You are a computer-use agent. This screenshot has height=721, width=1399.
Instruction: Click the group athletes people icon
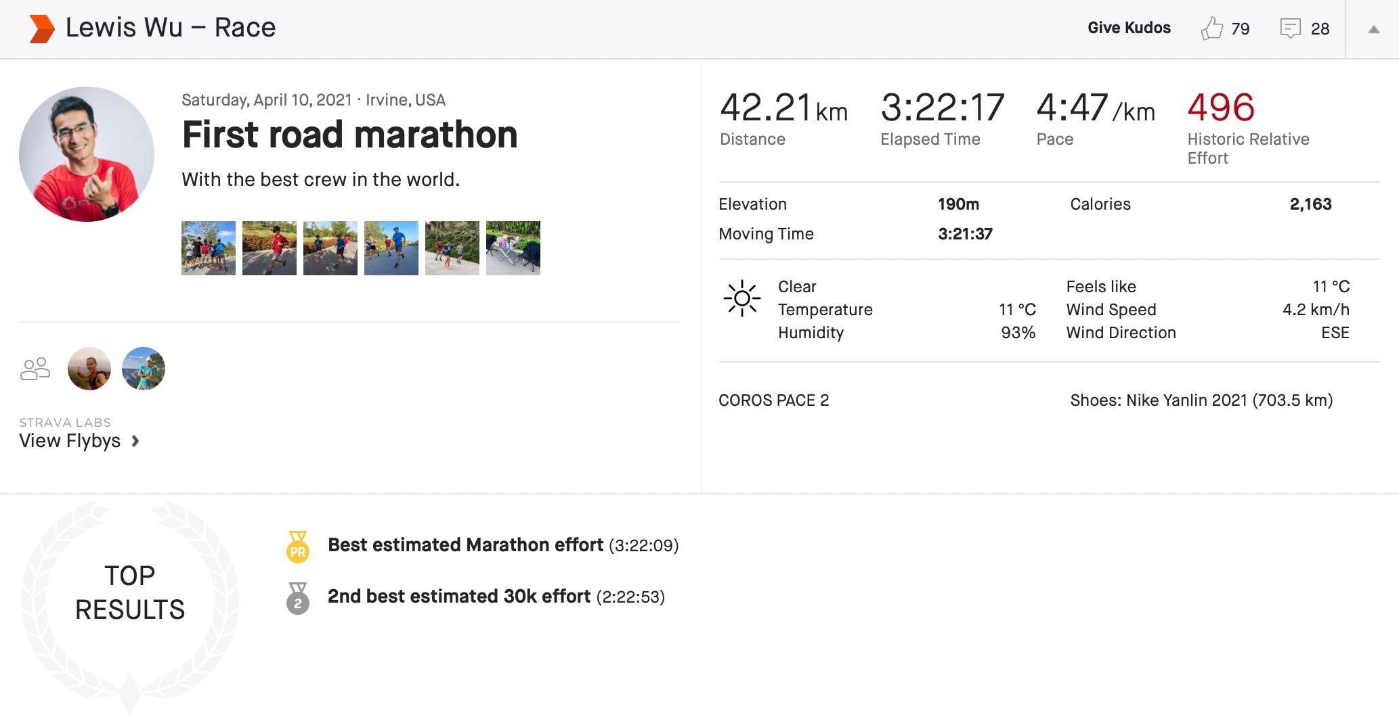[35, 369]
